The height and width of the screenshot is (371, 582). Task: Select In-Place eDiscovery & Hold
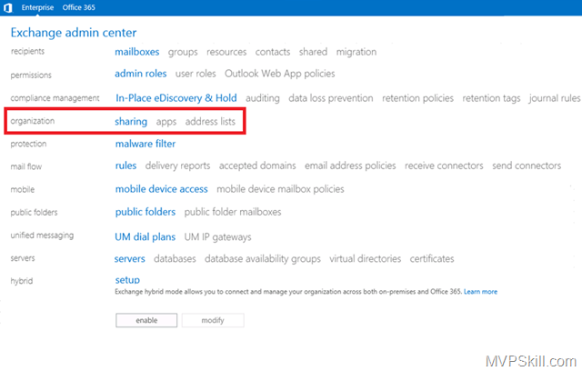(174, 97)
